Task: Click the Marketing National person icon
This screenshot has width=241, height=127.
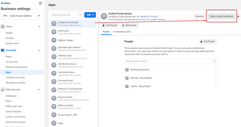Action: 127,70
